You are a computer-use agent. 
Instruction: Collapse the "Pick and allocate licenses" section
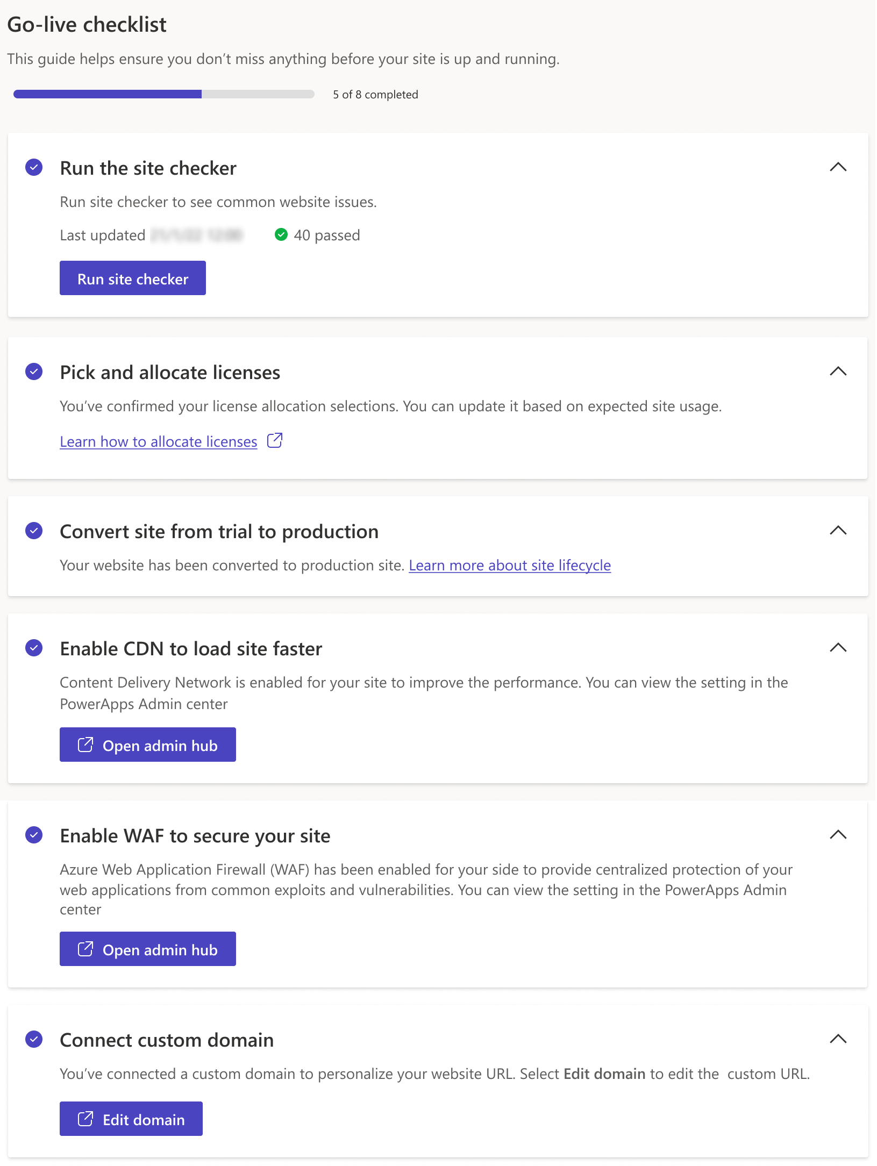(837, 371)
